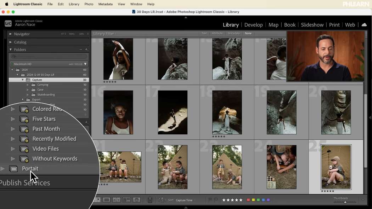Collapse the Folders panel
372x209 pixels.
(x=10, y=50)
